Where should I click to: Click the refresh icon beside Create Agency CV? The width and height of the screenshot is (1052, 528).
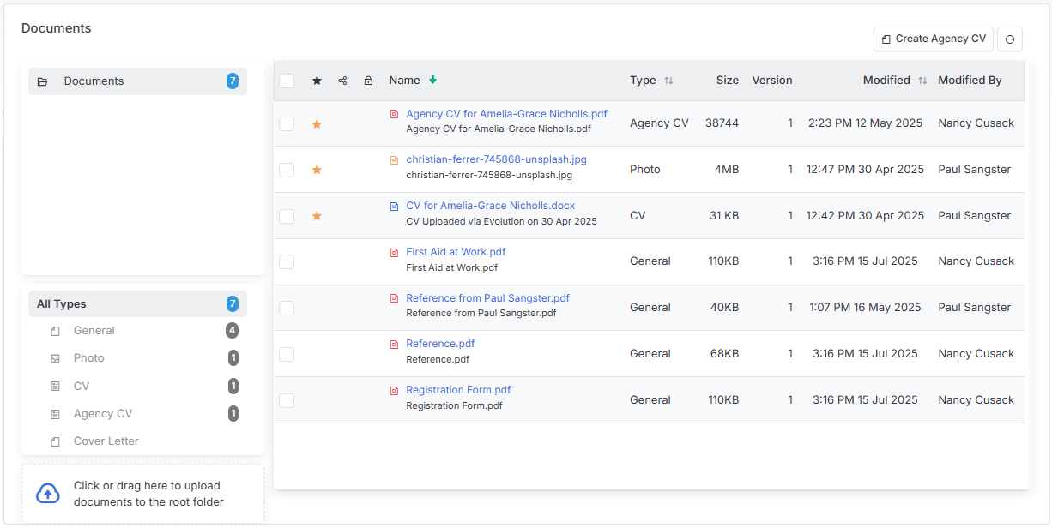[x=1010, y=39]
